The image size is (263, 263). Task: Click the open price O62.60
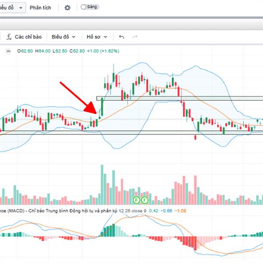(x=25, y=51)
